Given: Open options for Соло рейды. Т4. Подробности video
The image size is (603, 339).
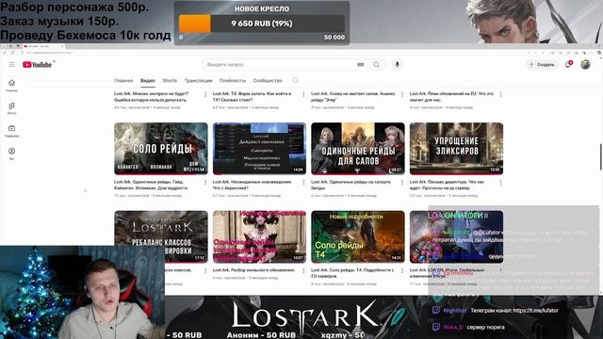Looking at the screenshot, I should pyautogui.click(x=402, y=270).
